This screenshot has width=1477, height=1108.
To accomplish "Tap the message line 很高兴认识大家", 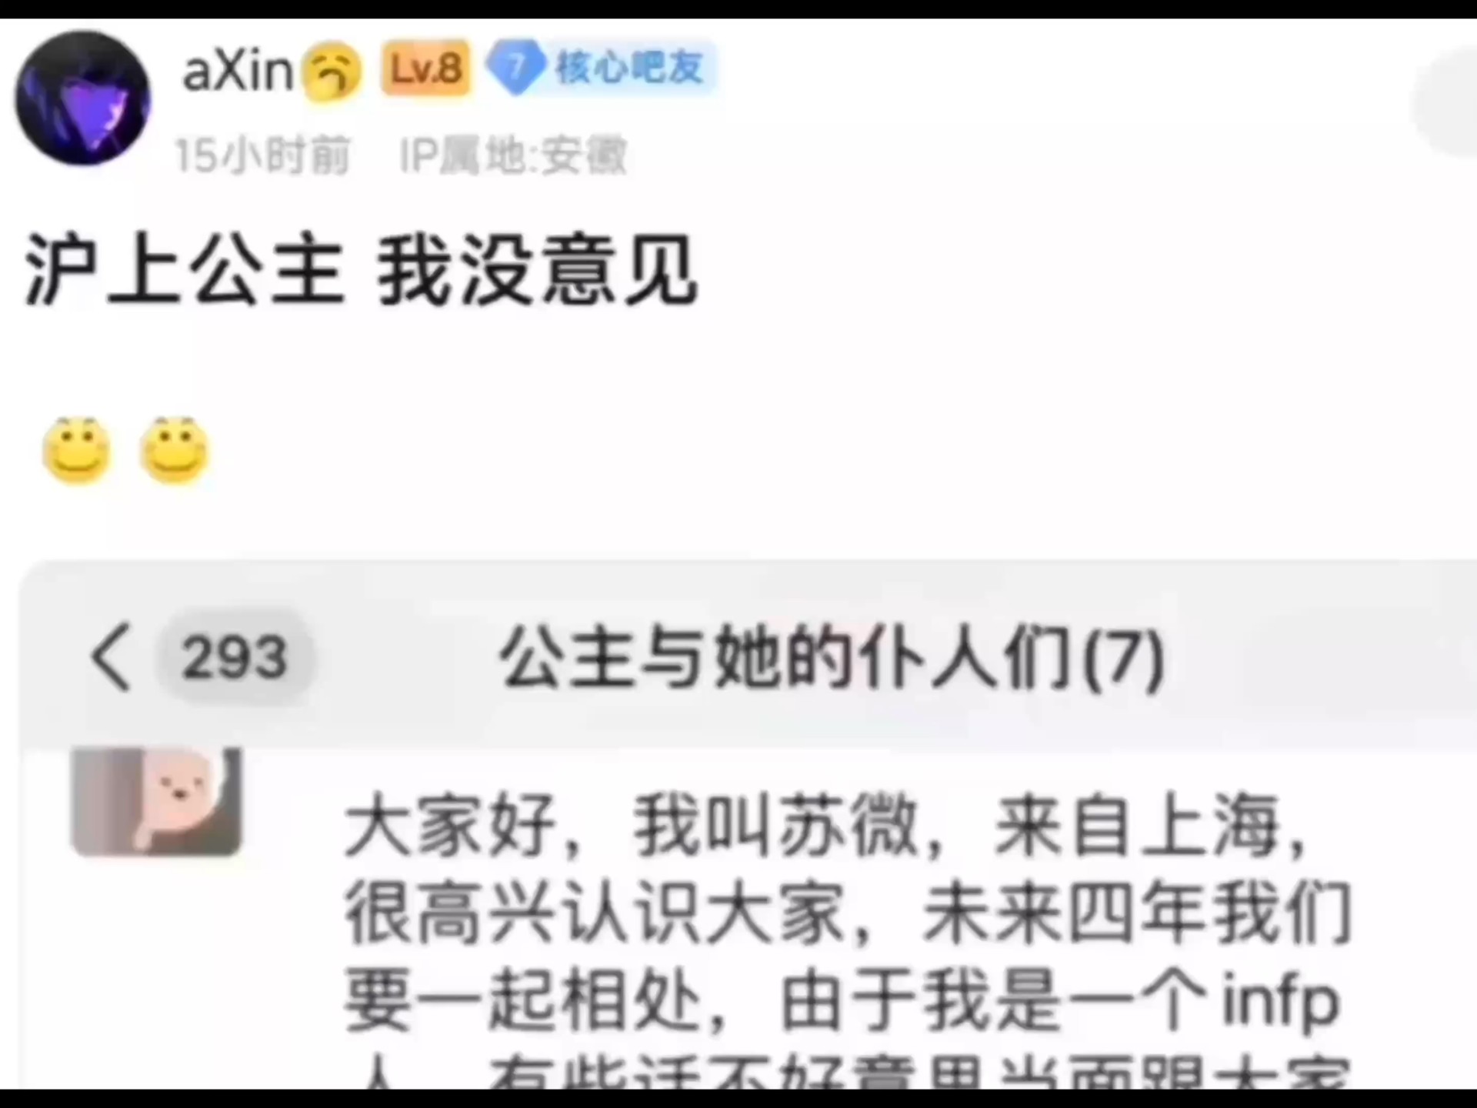I will pyautogui.click(x=847, y=913).
